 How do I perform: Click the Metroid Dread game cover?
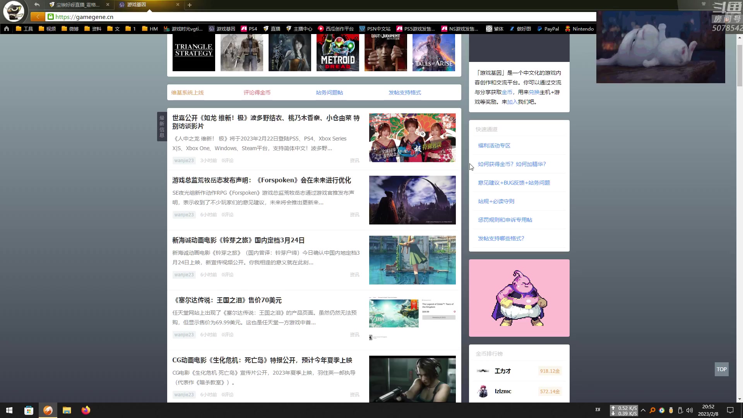[338, 53]
